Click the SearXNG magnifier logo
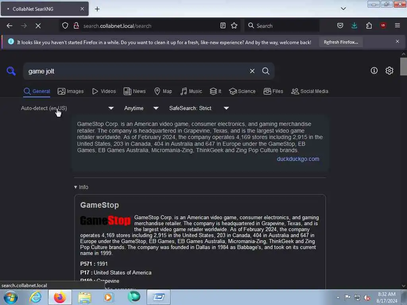Screen dimensions: 407x305 pyautogui.click(x=11, y=71)
